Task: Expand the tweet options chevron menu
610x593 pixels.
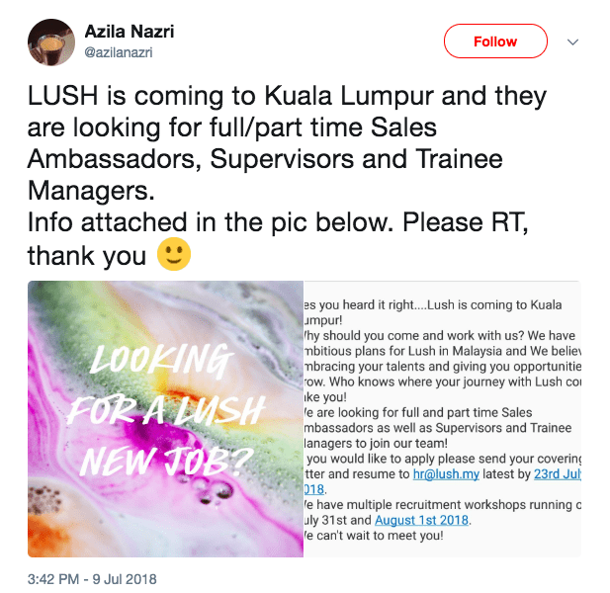Action: [572, 42]
